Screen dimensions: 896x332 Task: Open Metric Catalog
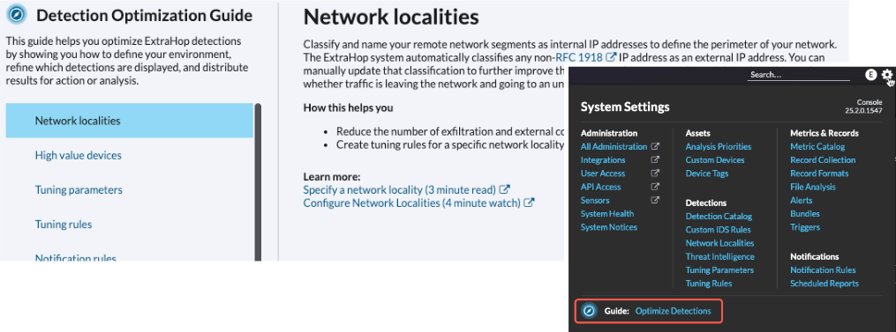point(817,146)
